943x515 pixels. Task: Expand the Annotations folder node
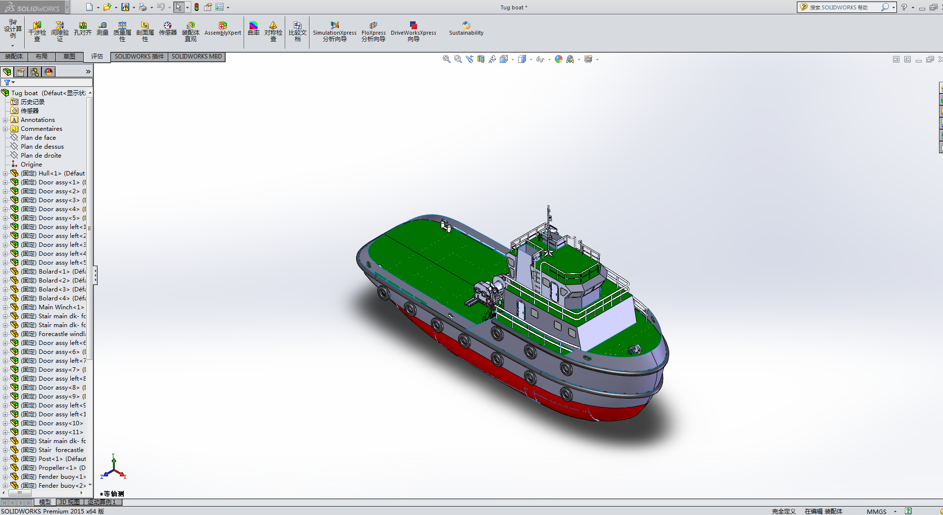[5, 120]
